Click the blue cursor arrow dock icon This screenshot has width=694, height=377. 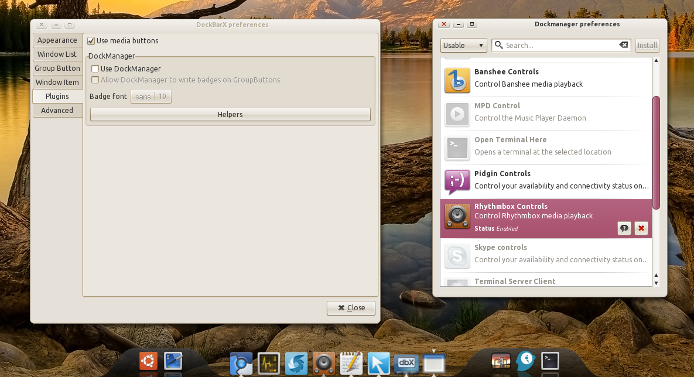[379, 364]
